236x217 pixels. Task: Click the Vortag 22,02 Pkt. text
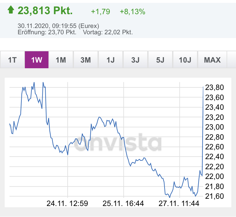pos(108,32)
